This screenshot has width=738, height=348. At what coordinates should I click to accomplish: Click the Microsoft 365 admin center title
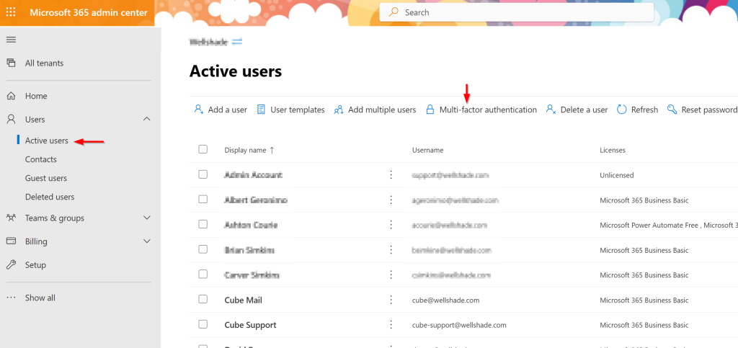[89, 13]
